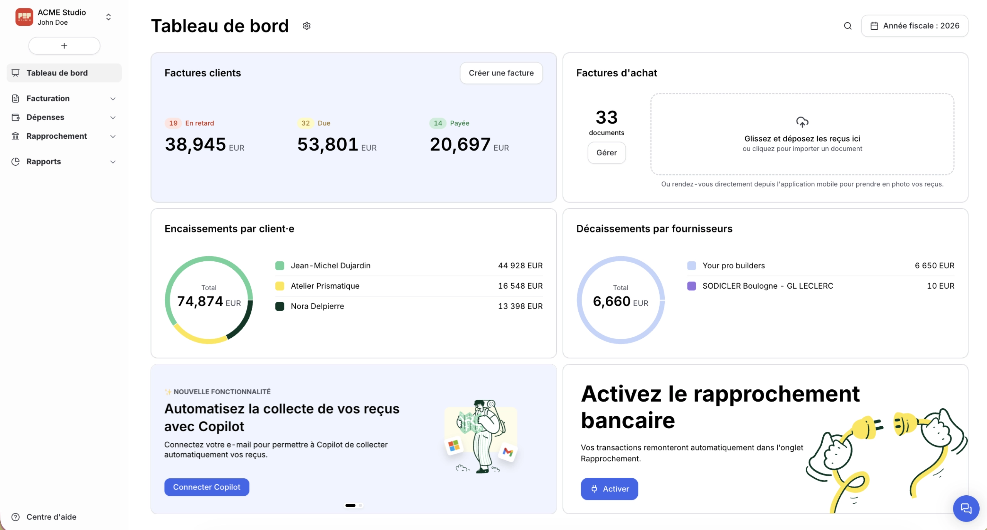Image resolution: width=987 pixels, height=530 pixels.
Task: Select the Dépenses icon in the sidebar
Action: point(15,117)
